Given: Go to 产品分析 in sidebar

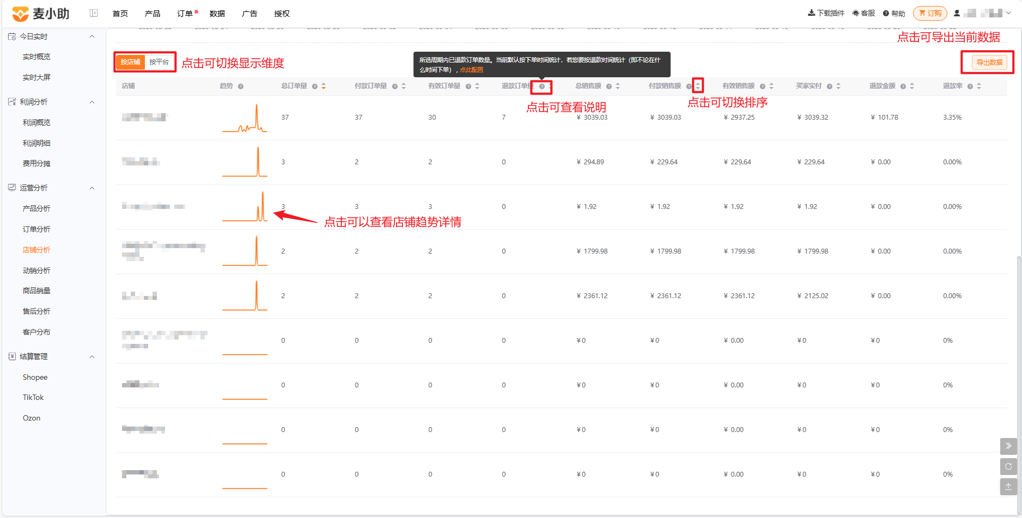Looking at the screenshot, I should tap(36, 208).
